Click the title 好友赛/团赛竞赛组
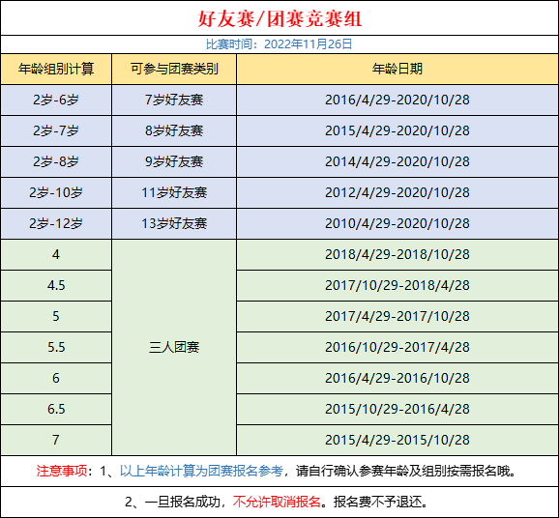 coord(279,18)
